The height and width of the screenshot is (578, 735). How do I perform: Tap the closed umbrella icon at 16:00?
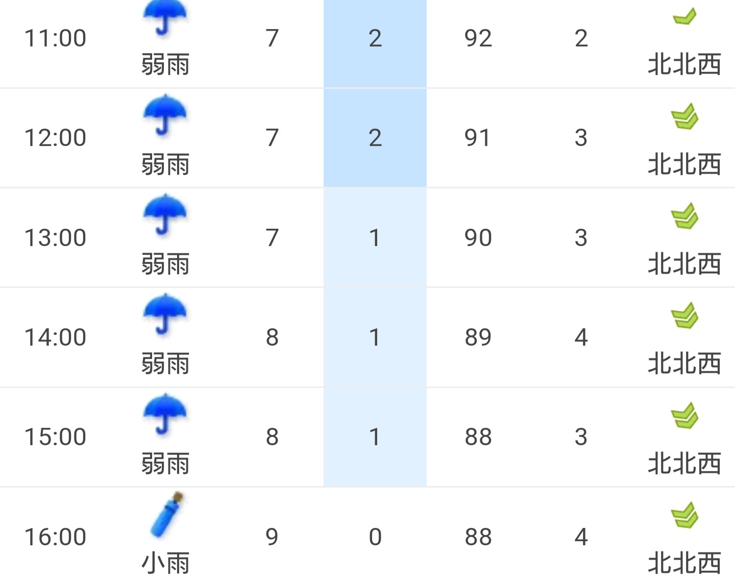(167, 515)
